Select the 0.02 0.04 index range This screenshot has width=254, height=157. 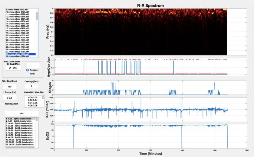coord(33,100)
